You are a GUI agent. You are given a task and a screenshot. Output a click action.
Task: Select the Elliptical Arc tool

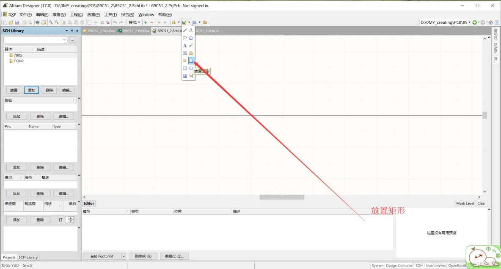(x=184, y=38)
